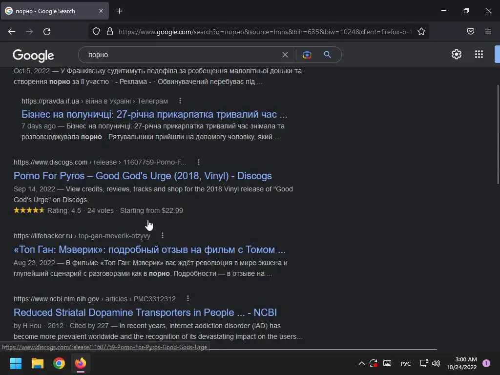Click the site security padlock icon
The height and width of the screenshot is (375, 500).
(x=110, y=32)
